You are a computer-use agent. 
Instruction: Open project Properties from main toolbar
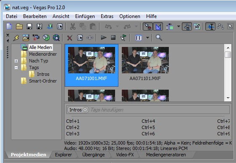click(x=60, y=26)
